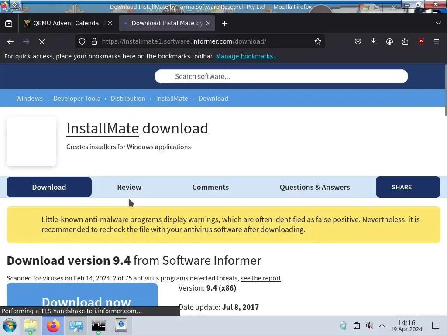Open the Start menu orb

(x=10, y=325)
